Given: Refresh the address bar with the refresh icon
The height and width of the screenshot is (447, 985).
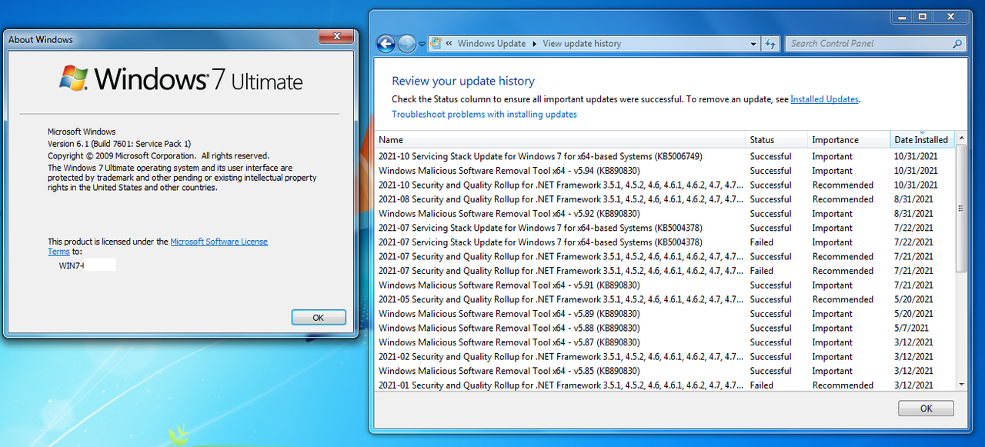Looking at the screenshot, I should point(770,44).
